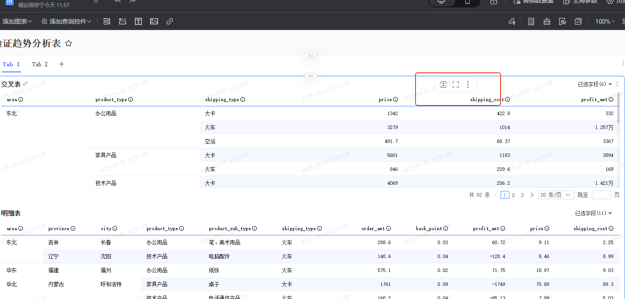
Task: Click the 跳至 page number input field
Action: (601, 195)
